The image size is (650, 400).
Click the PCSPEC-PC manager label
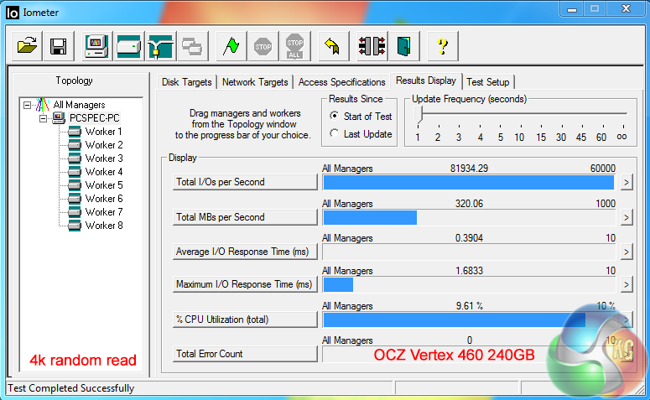(x=95, y=118)
